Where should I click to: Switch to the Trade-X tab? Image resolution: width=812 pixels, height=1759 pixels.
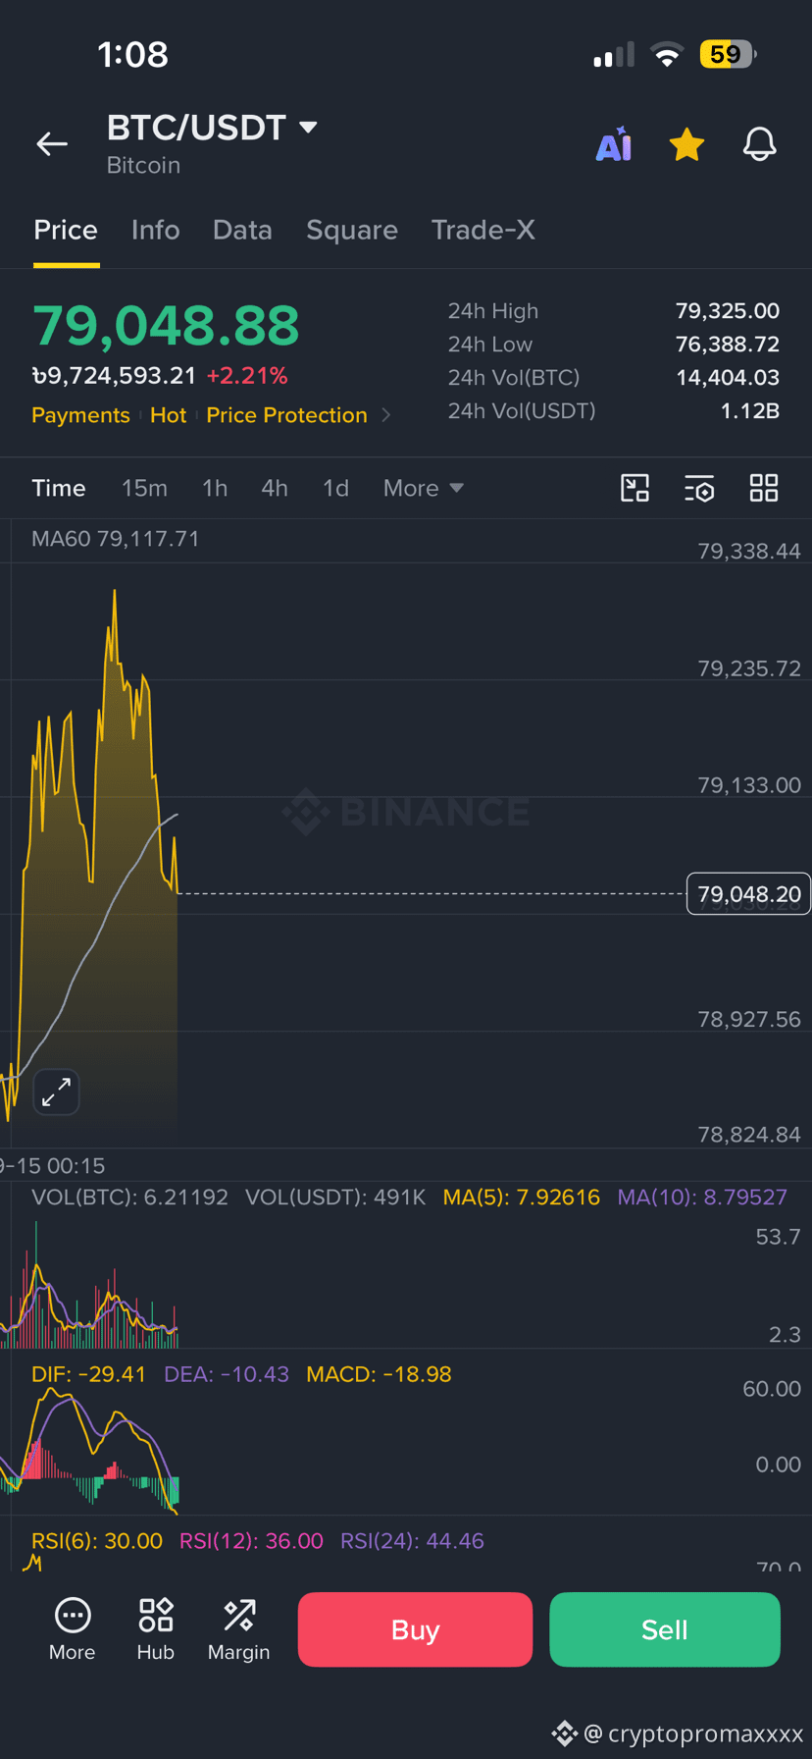483,230
